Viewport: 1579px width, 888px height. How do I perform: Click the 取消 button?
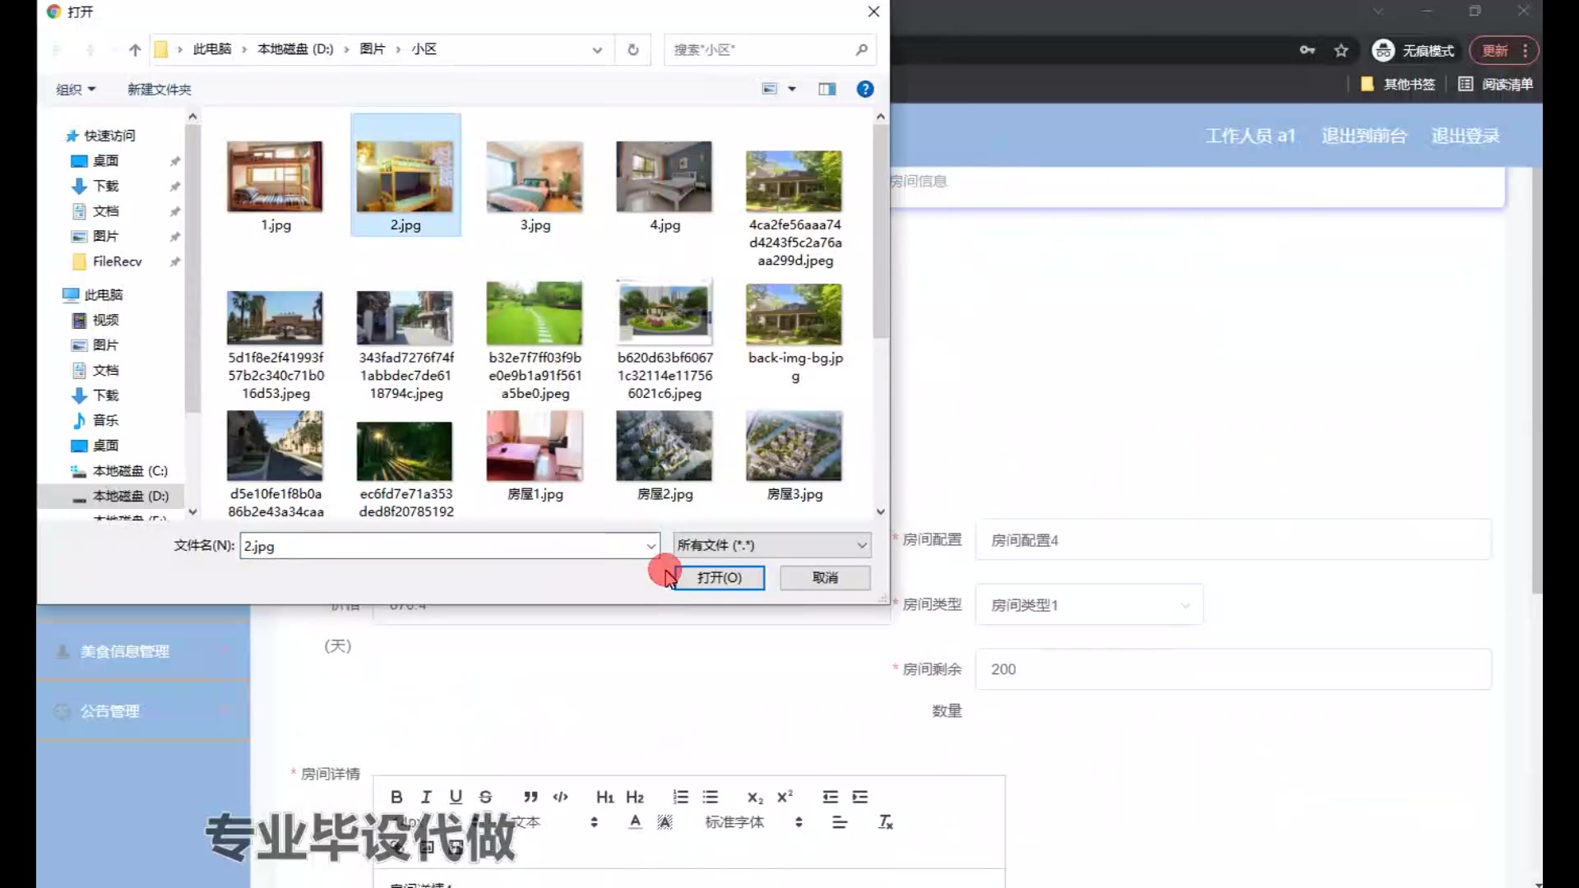click(x=825, y=578)
